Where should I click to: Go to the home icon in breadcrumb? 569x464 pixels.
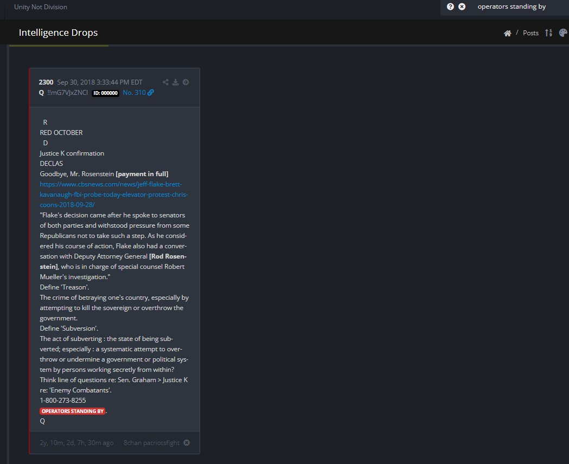pos(507,33)
